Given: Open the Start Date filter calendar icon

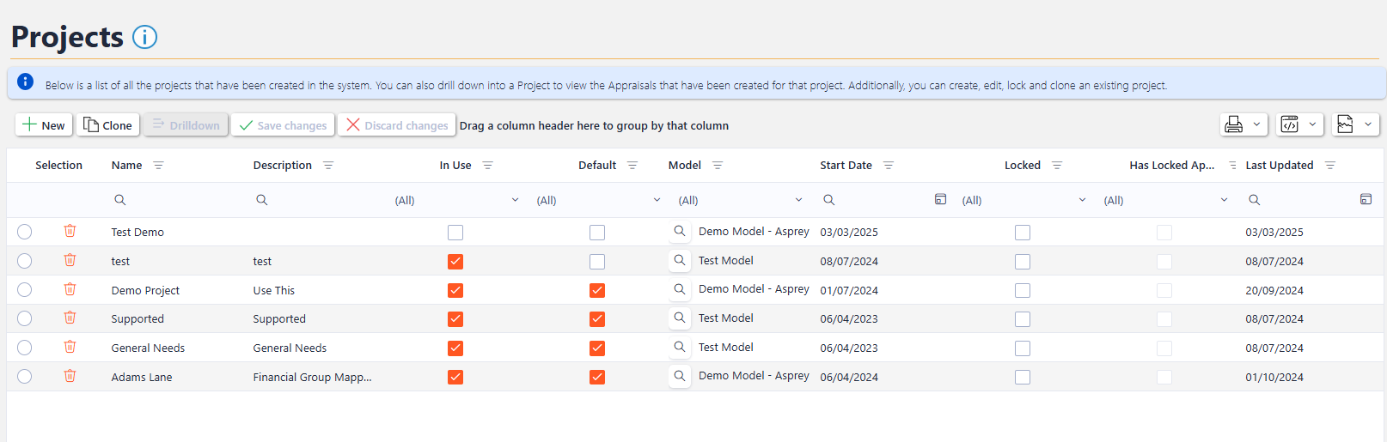Looking at the screenshot, I should [x=940, y=199].
